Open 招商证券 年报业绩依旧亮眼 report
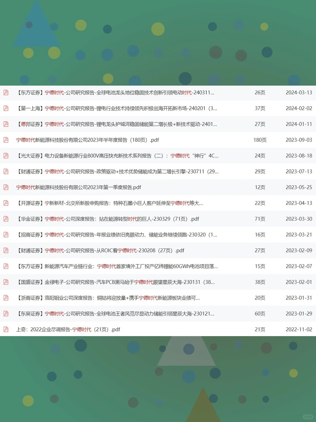This screenshot has height=422, width=316. [117, 235]
